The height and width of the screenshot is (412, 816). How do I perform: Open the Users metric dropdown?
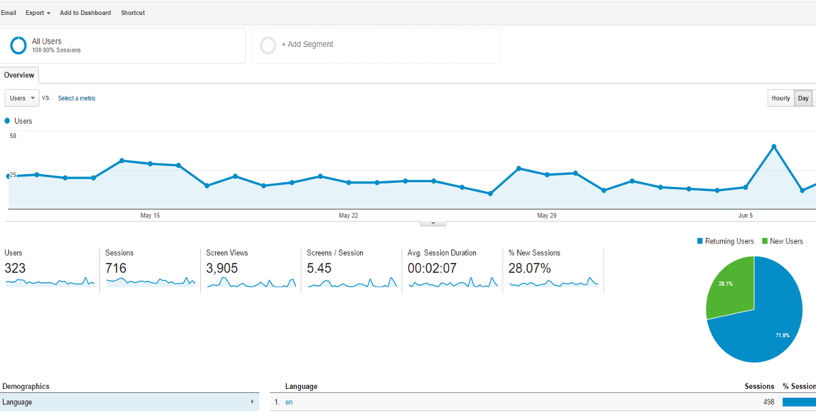[21, 98]
